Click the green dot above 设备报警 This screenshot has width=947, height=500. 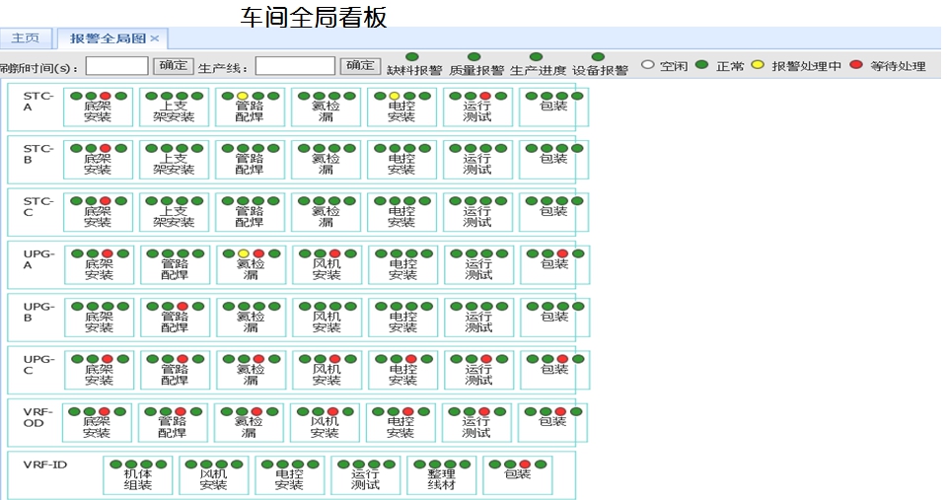(598, 57)
